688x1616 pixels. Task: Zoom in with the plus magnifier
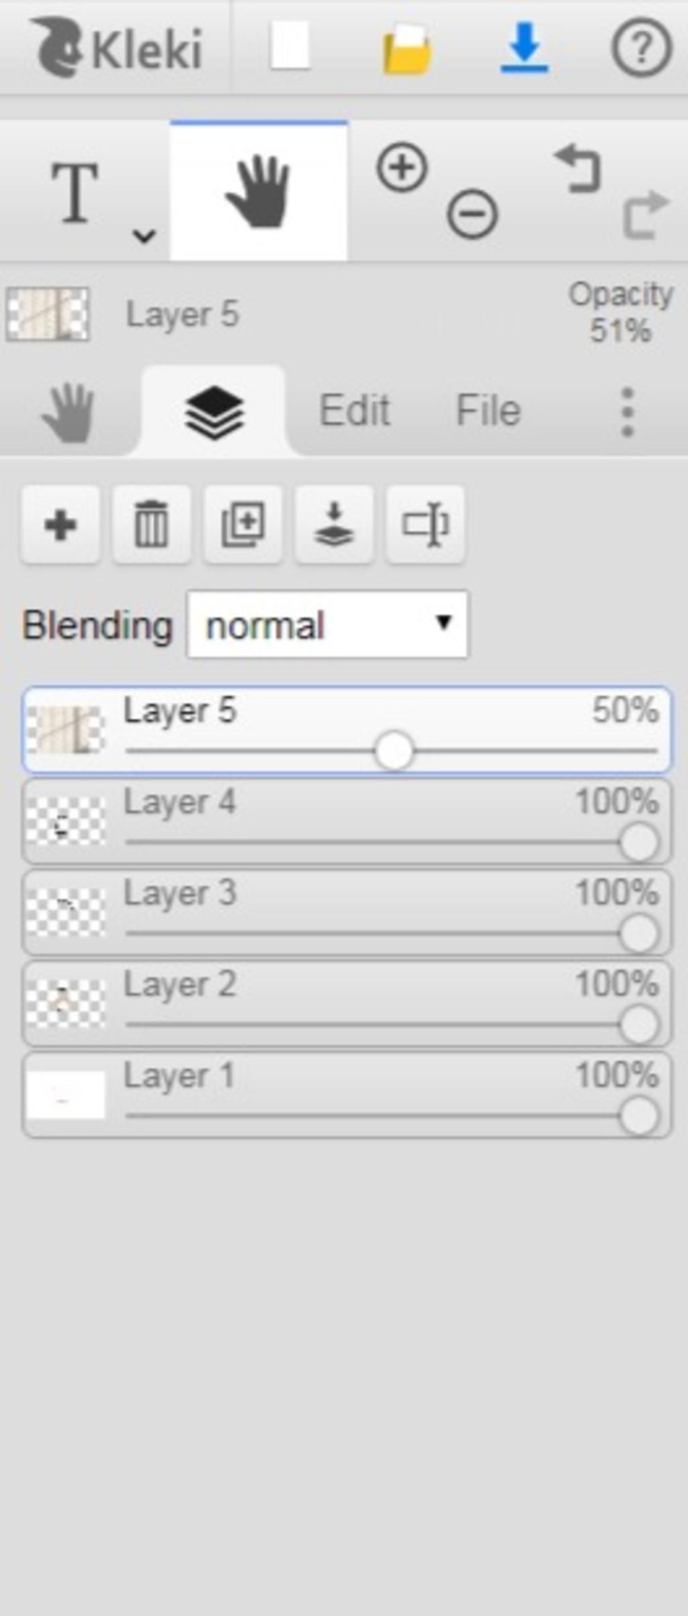point(402,167)
